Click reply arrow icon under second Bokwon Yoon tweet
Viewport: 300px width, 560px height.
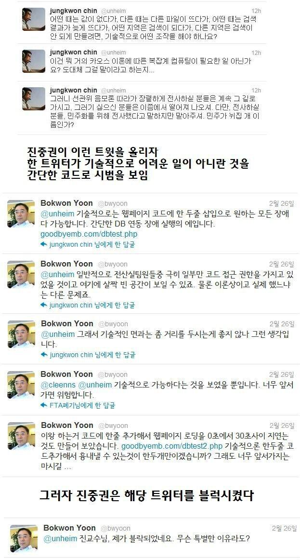(44, 305)
